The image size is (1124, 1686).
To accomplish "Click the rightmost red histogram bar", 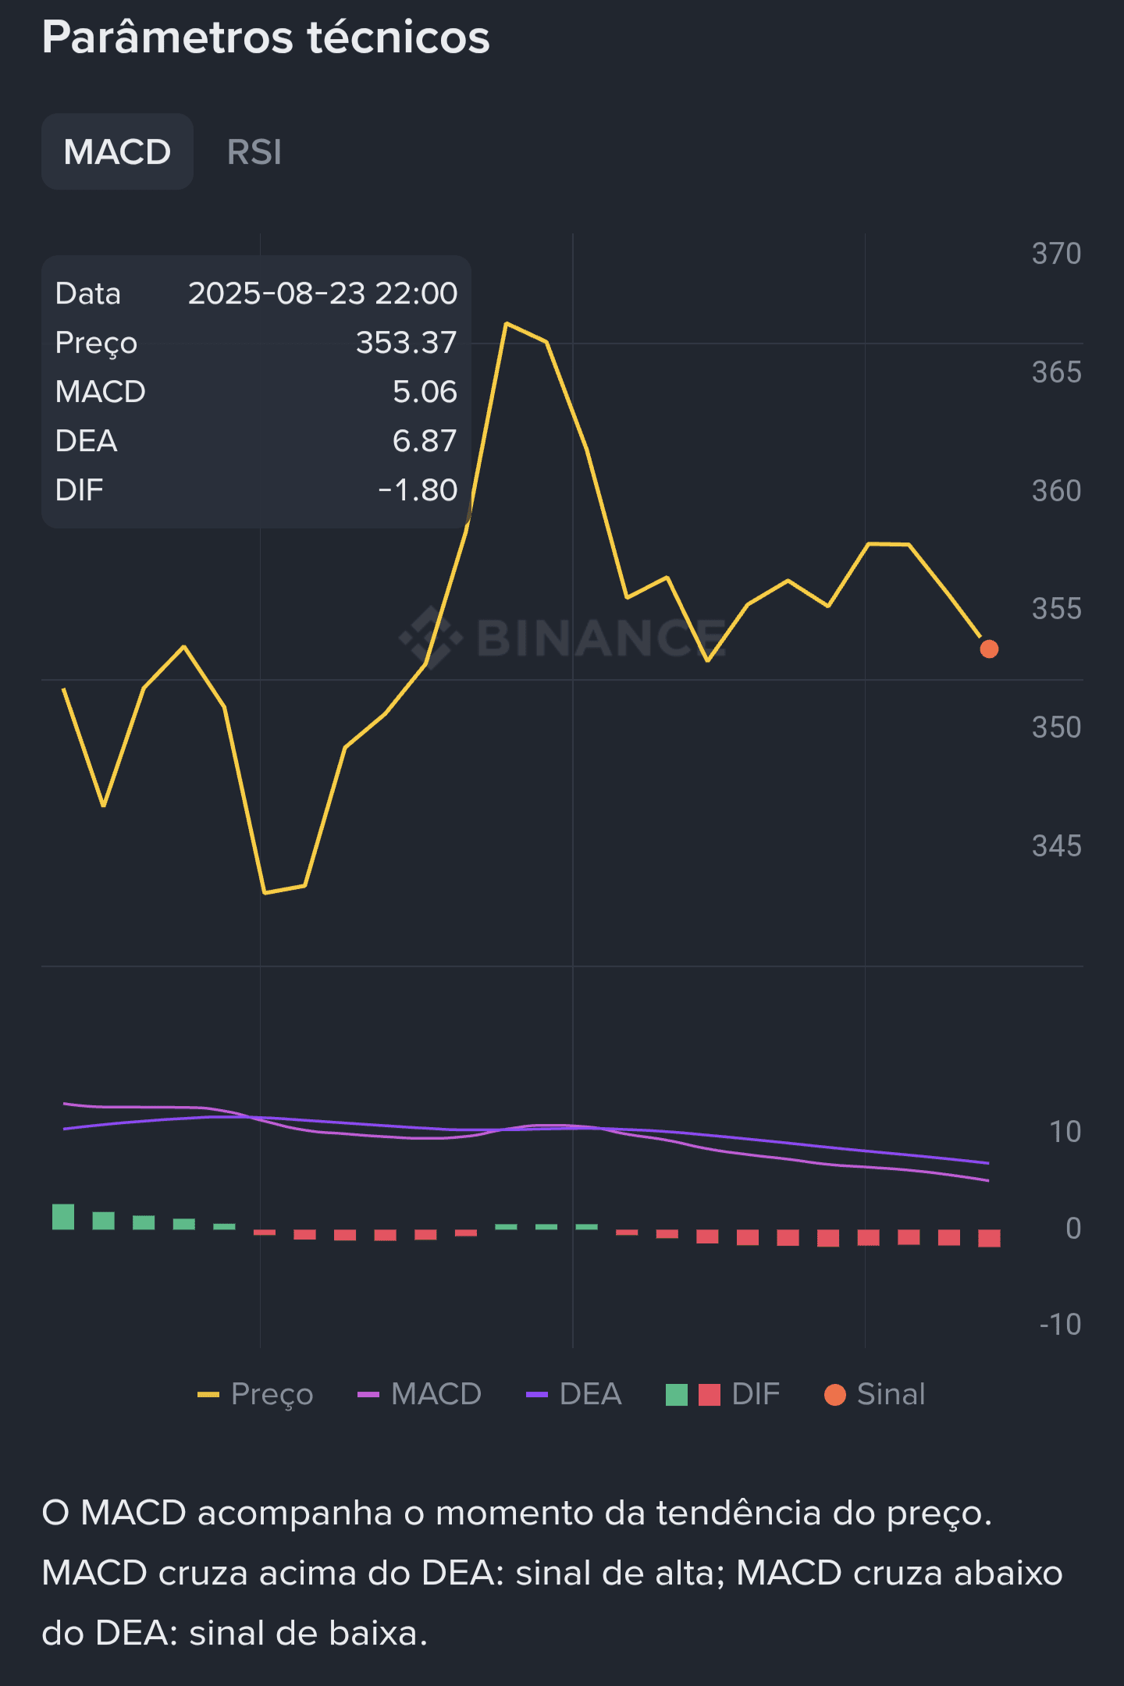I will click(x=989, y=1238).
